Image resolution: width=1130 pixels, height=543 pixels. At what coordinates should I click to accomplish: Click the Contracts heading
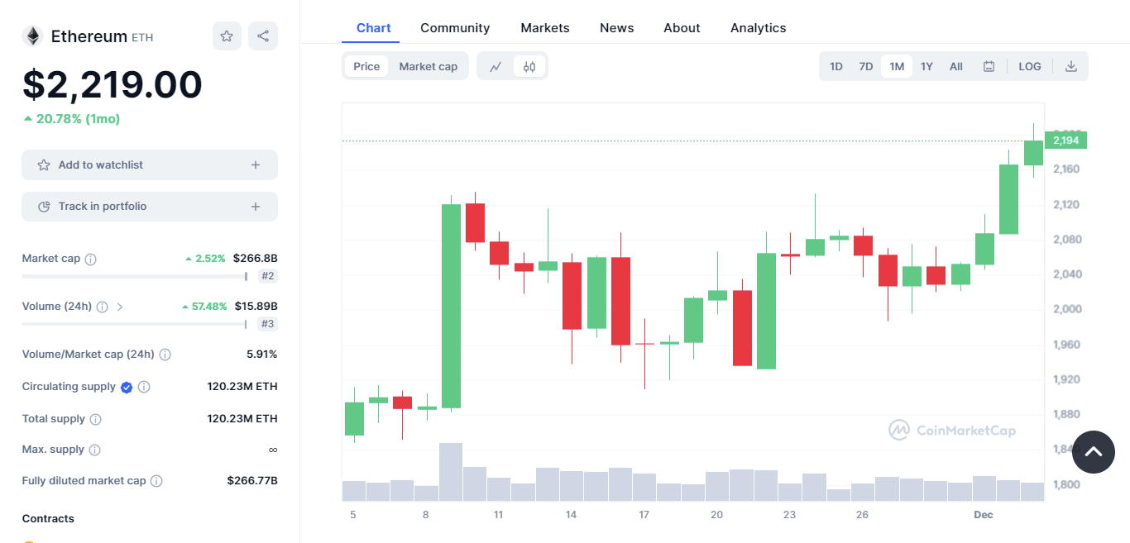pyautogui.click(x=48, y=519)
